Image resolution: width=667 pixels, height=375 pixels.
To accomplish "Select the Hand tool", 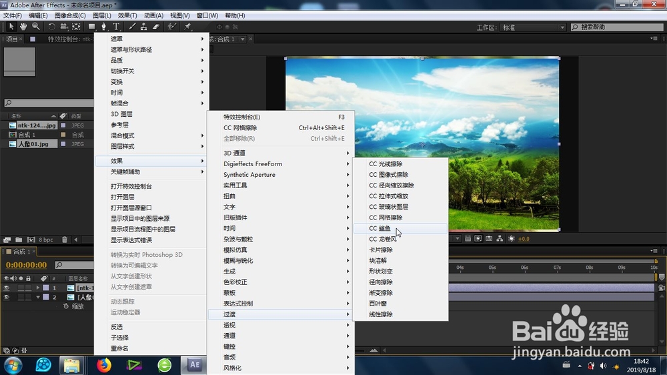I will [23, 27].
